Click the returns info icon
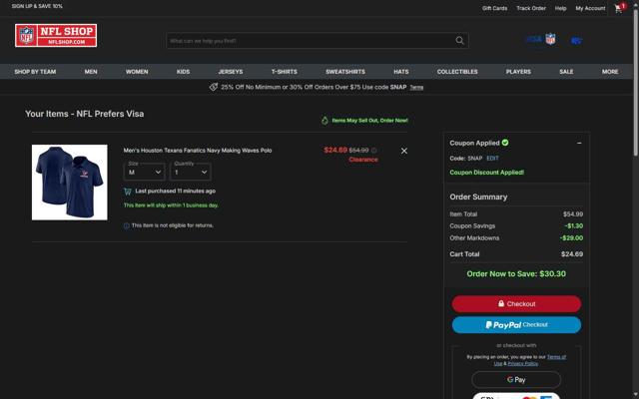Viewport: 639px width, 399px height. pos(127,225)
